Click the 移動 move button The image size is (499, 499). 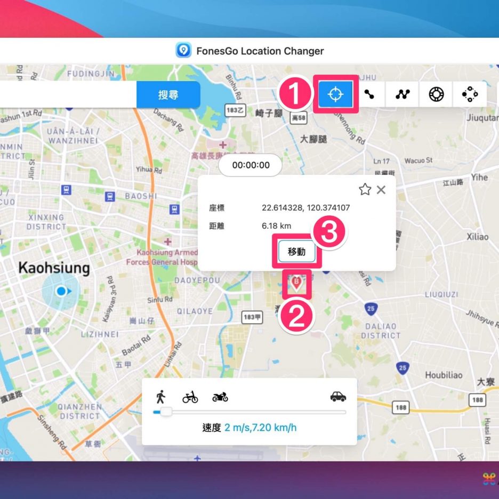pyautogui.click(x=296, y=252)
